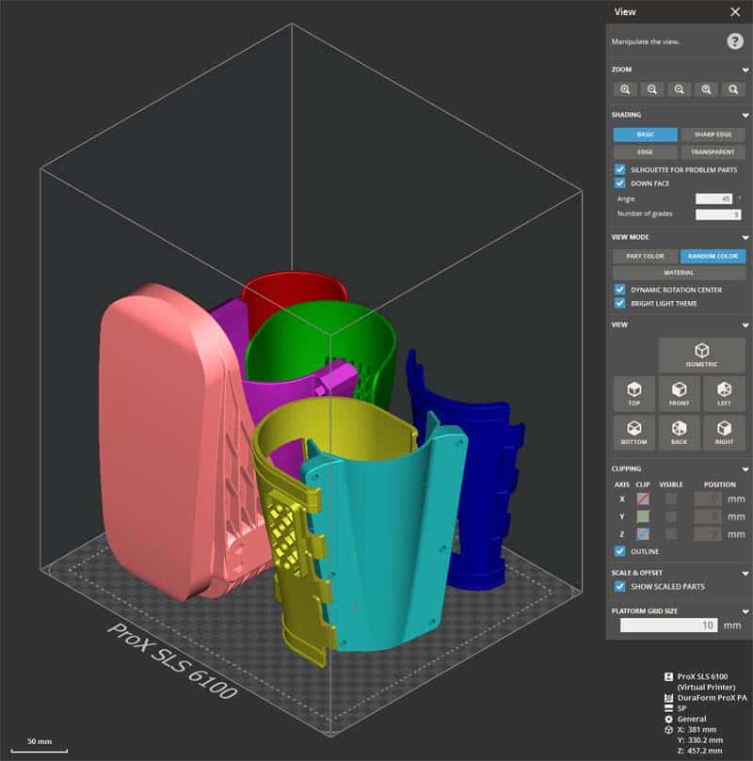Click the Left view cube icon
The image size is (753, 761).
(x=726, y=393)
